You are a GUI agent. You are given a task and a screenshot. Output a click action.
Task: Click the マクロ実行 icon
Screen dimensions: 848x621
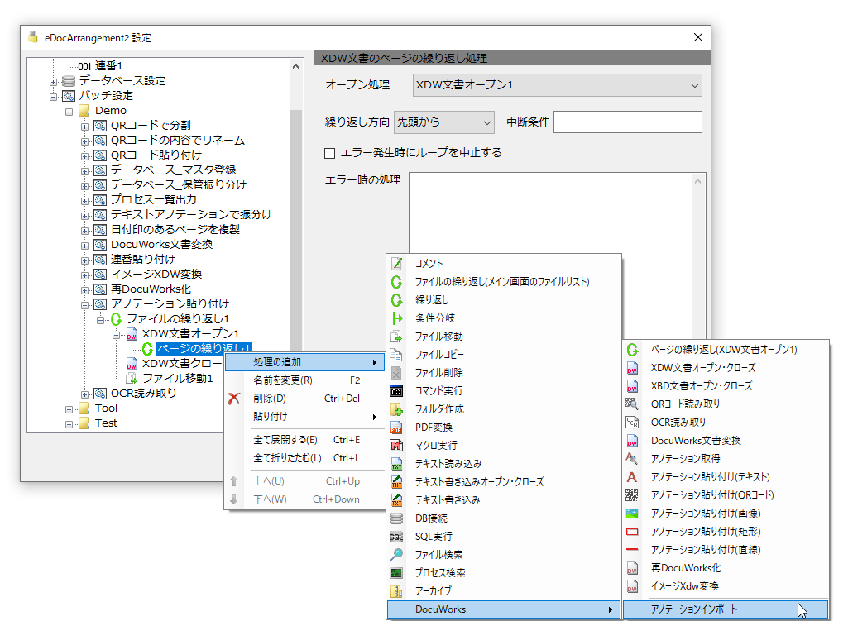[x=396, y=446]
